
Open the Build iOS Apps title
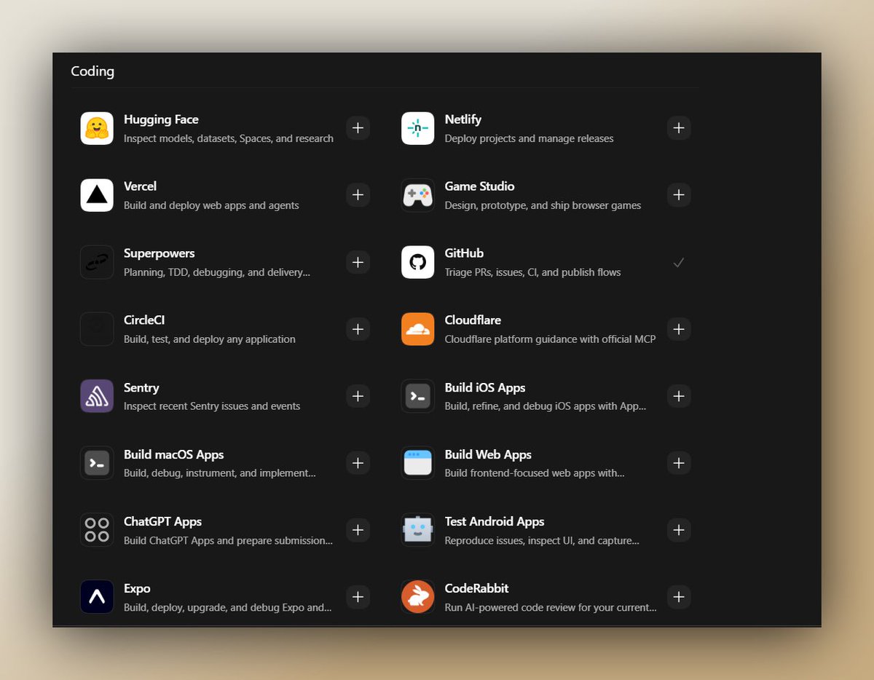[x=485, y=388]
